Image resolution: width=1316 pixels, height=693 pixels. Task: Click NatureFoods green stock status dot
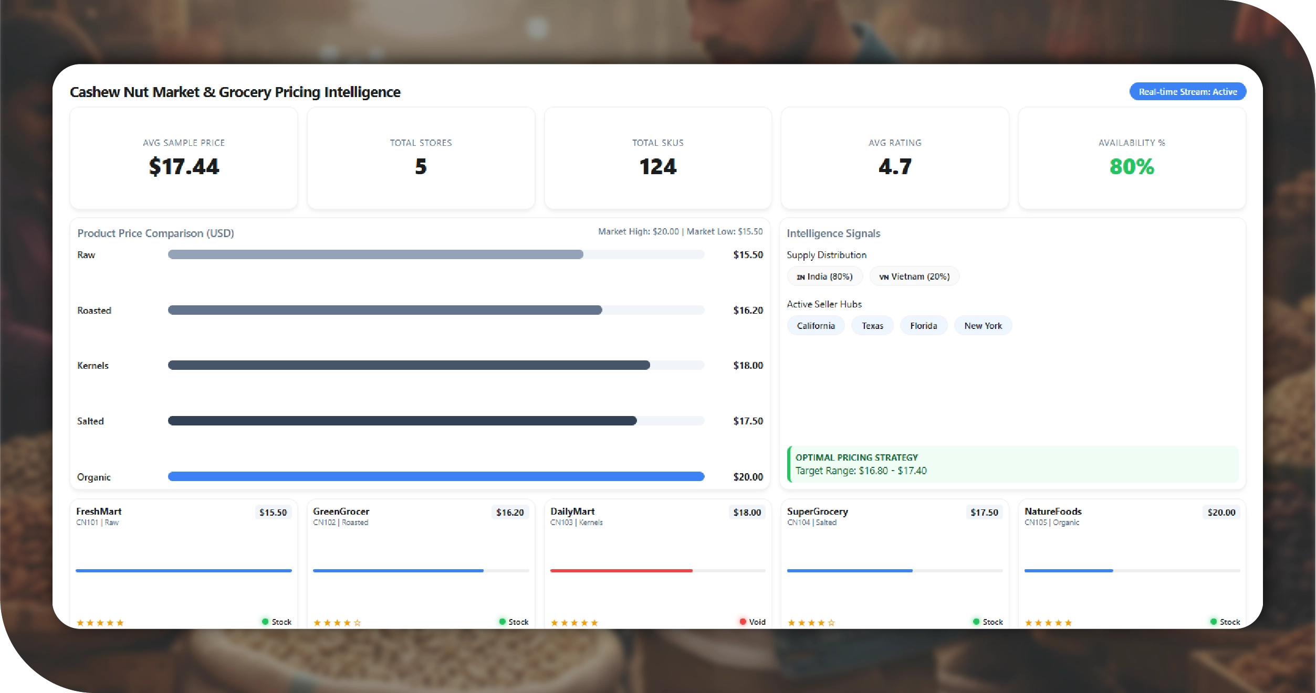[1213, 622]
